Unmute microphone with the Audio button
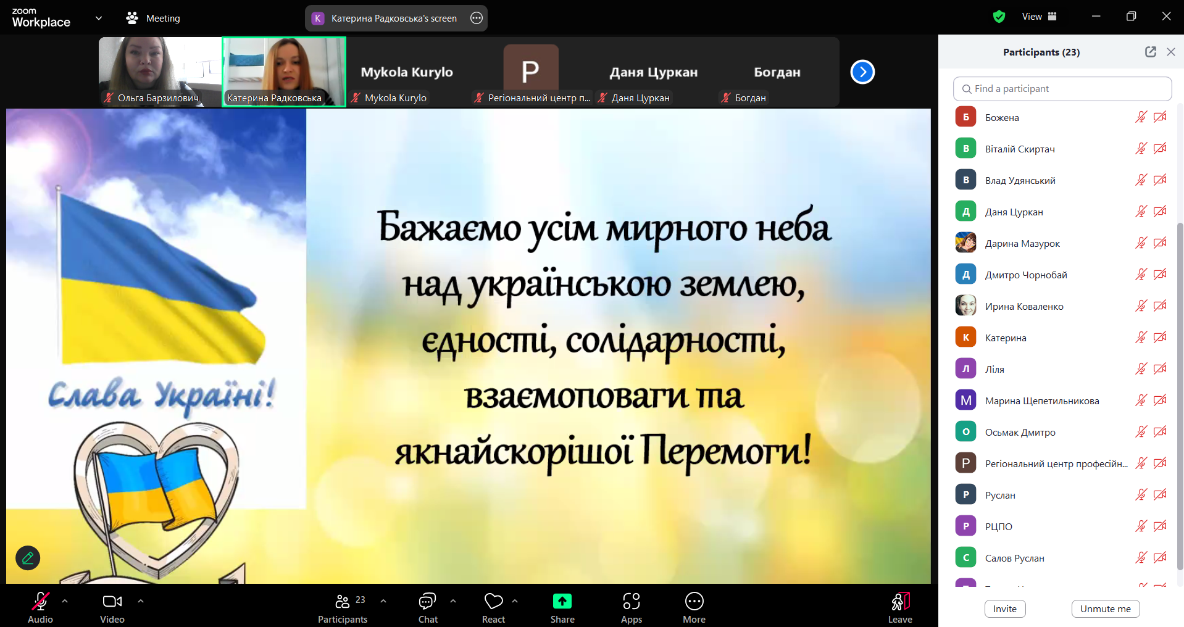The height and width of the screenshot is (627, 1184). point(40,608)
